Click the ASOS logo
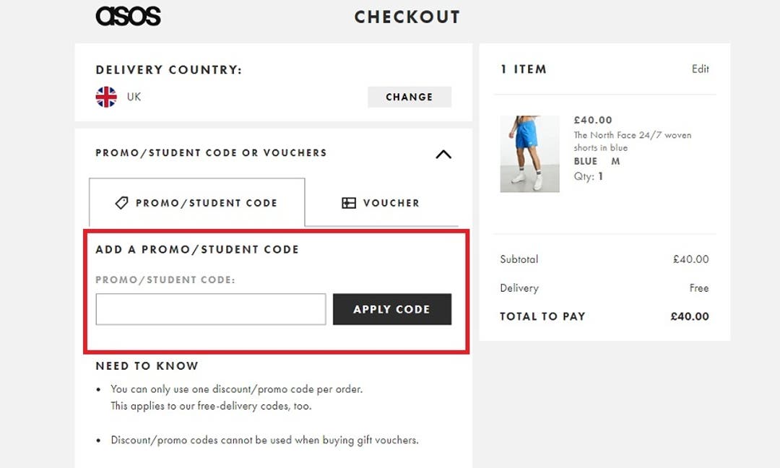780x468 pixels. point(127,16)
